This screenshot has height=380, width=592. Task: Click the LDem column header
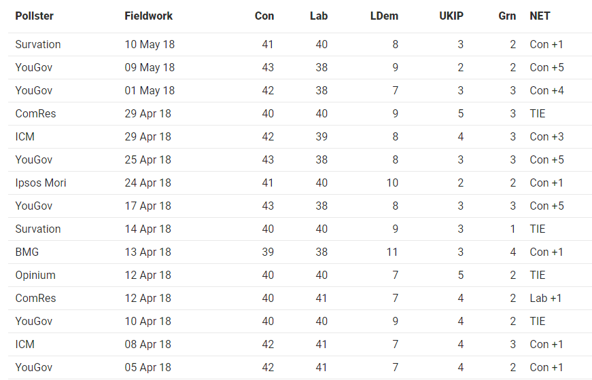(x=384, y=16)
